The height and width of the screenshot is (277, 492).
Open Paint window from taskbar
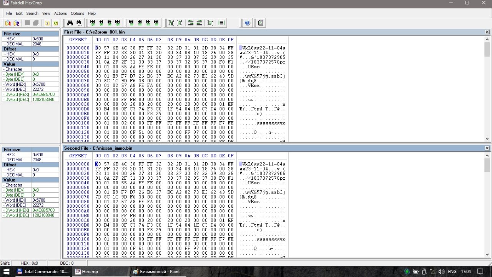[x=156, y=272]
